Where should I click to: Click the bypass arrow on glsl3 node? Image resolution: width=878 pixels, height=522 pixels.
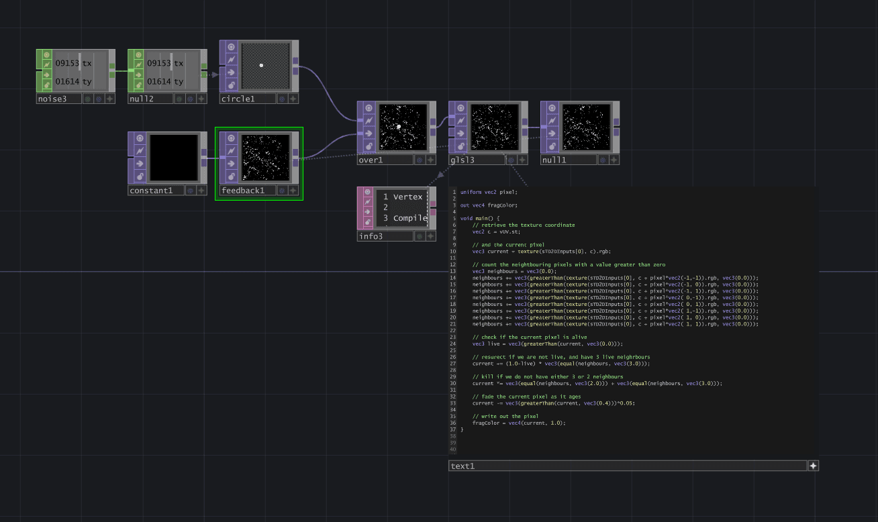click(x=460, y=133)
